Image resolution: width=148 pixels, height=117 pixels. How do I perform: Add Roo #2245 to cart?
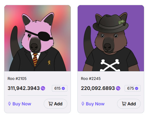click(x=129, y=104)
